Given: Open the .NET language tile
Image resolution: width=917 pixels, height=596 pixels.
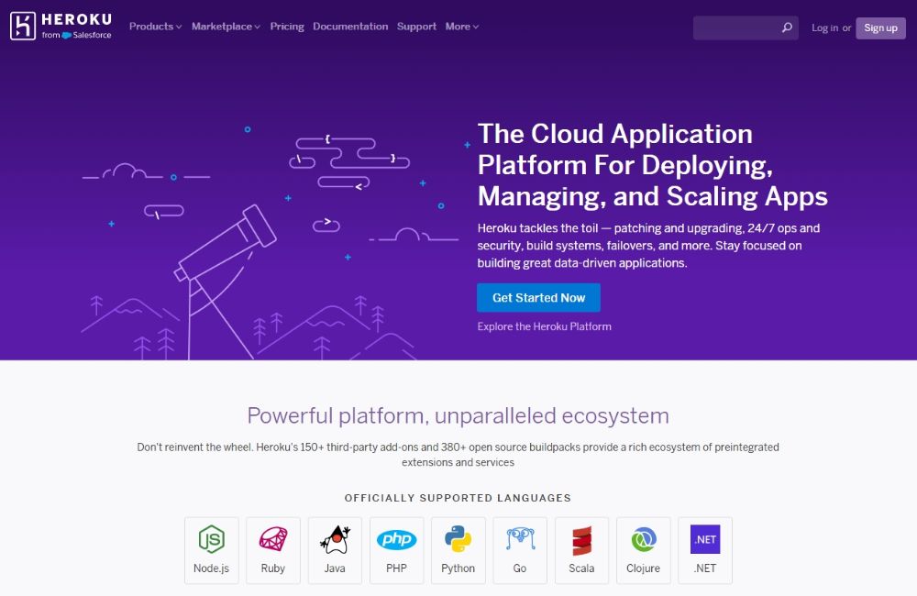Looking at the screenshot, I should pyautogui.click(x=705, y=550).
